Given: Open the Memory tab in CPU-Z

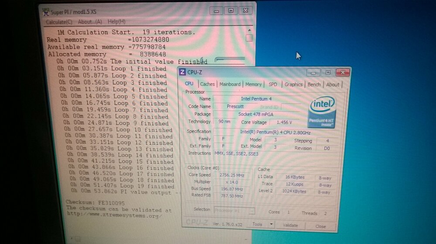Looking at the screenshot, I should tap(253, 84).
